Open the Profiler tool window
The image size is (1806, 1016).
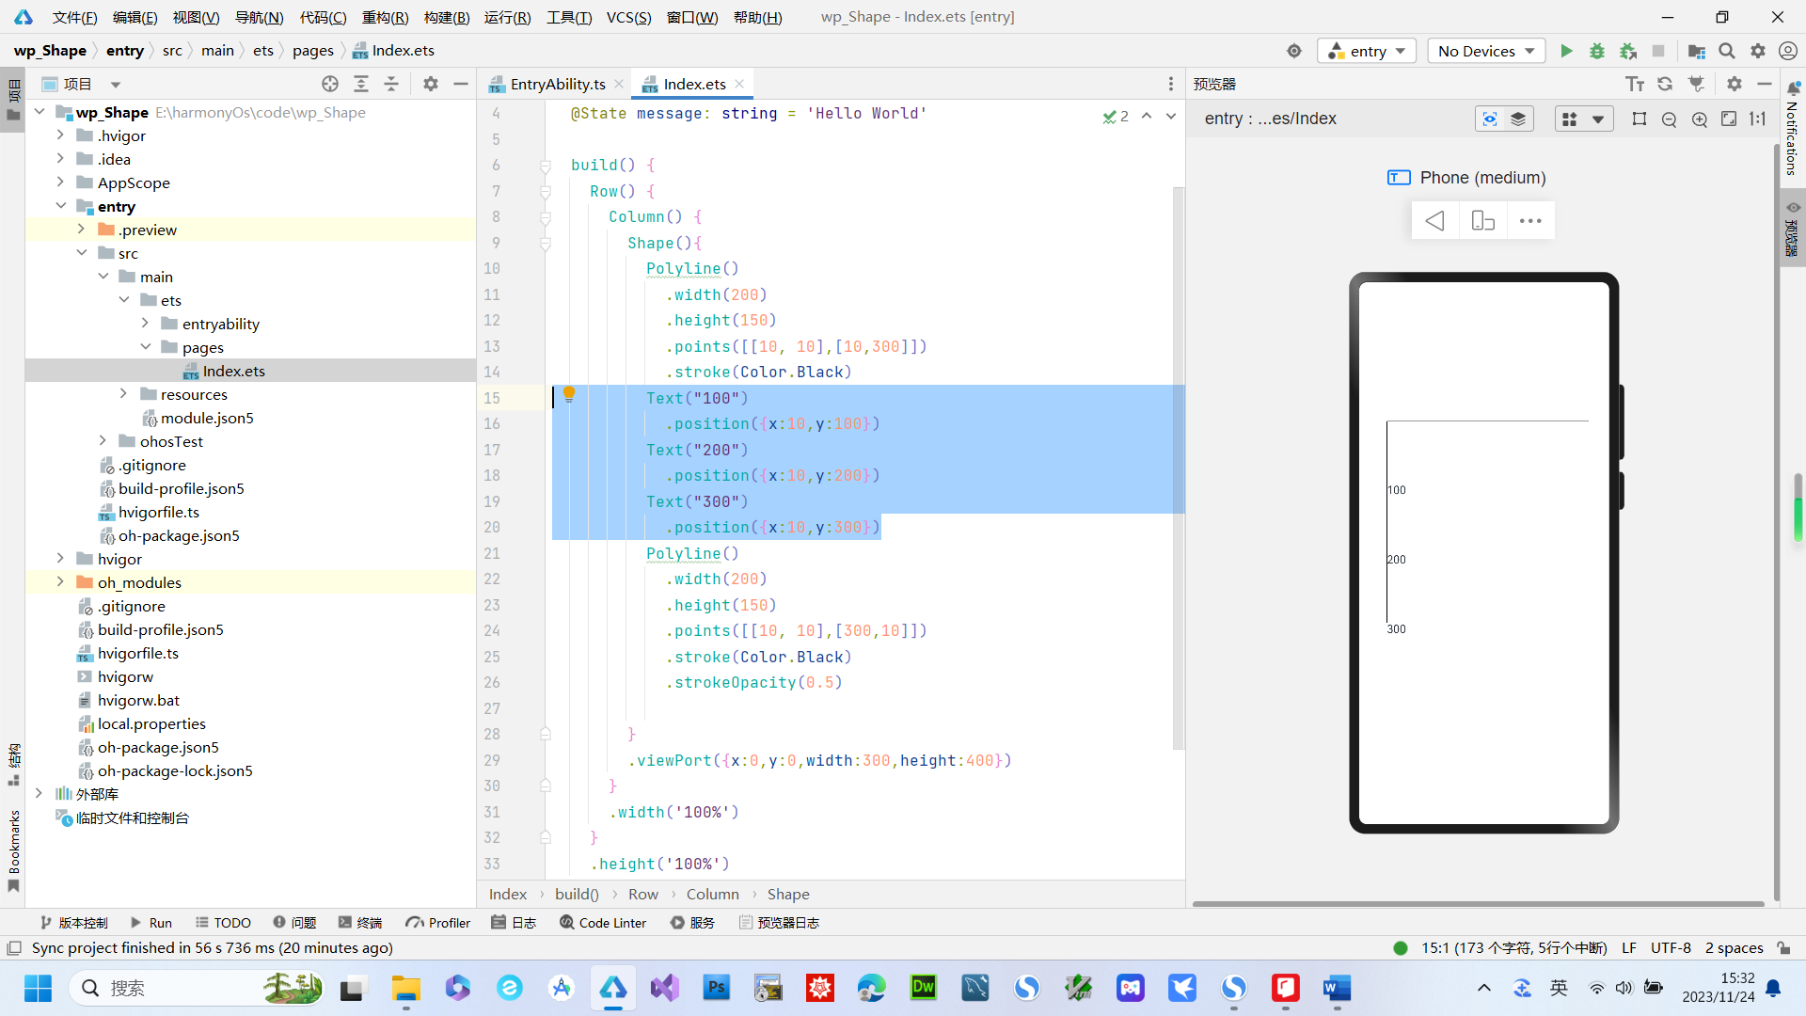tap(438, 923)
